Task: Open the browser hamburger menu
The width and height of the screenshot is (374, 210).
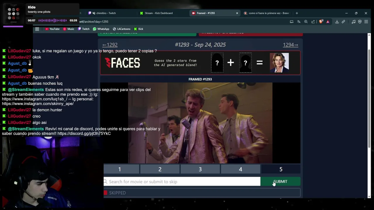Action: [366, 22]
